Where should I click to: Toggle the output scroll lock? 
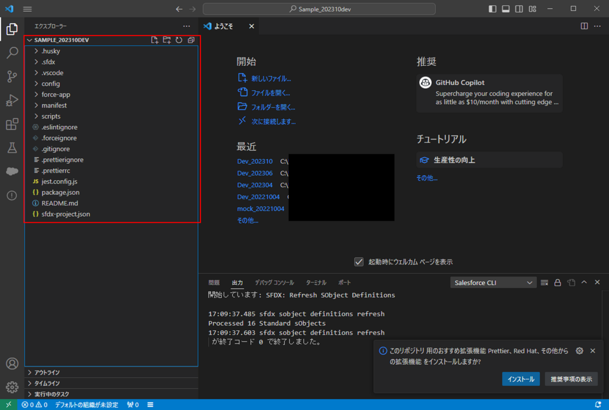click(558, 283)
